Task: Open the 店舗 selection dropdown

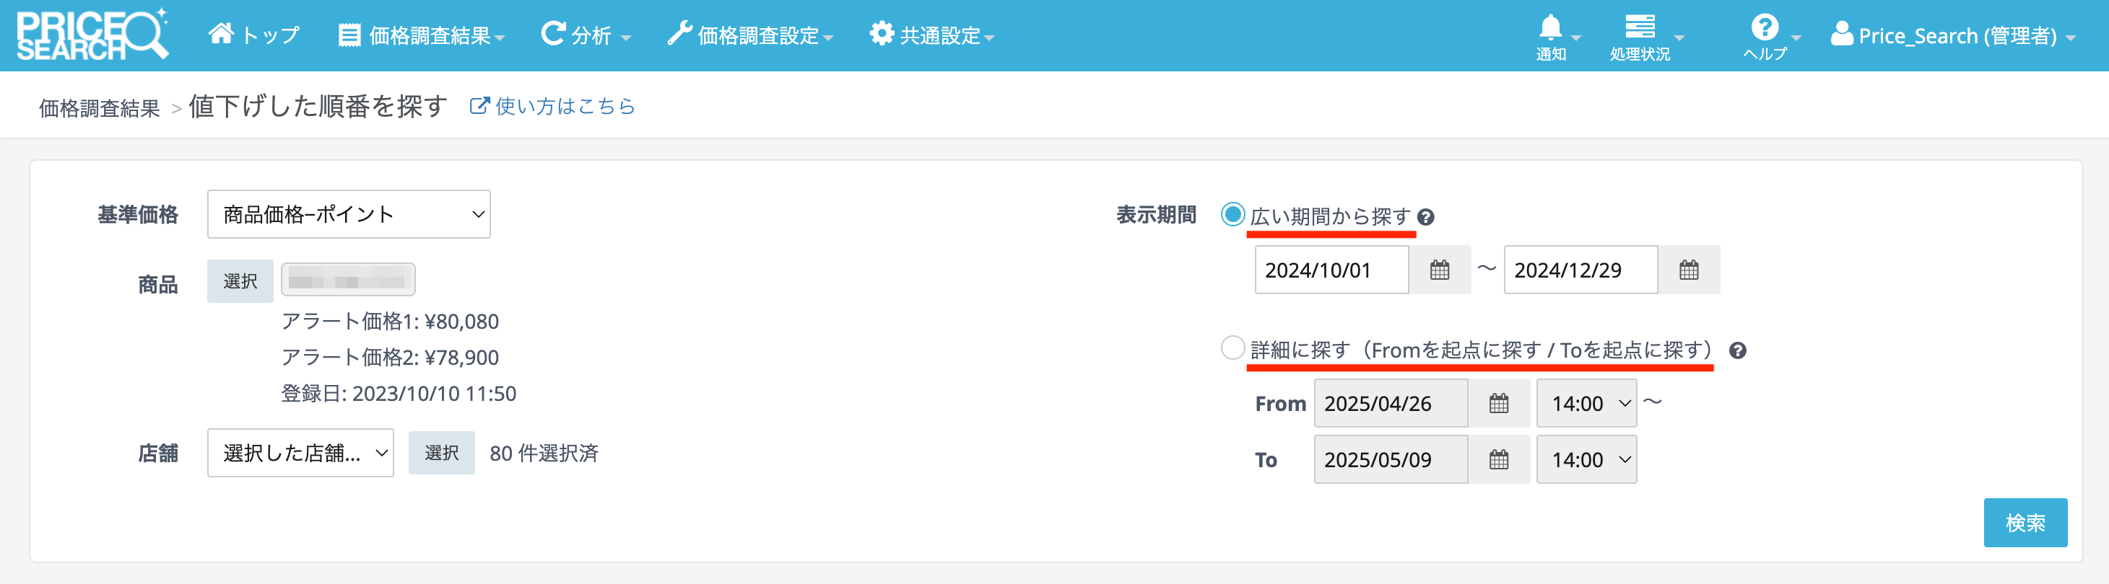Action: click(300, 453)
